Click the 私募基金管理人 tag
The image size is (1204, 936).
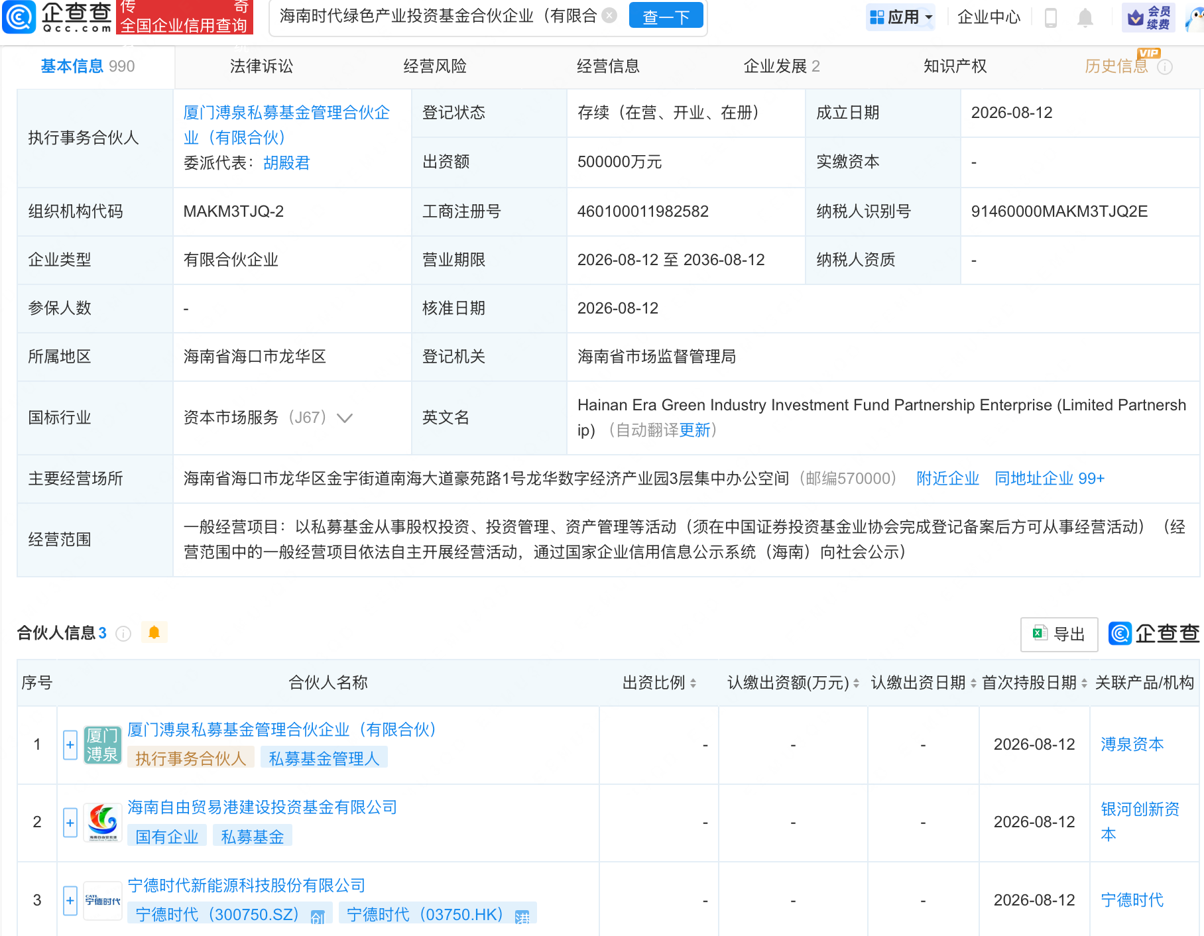tap(324, 759)
